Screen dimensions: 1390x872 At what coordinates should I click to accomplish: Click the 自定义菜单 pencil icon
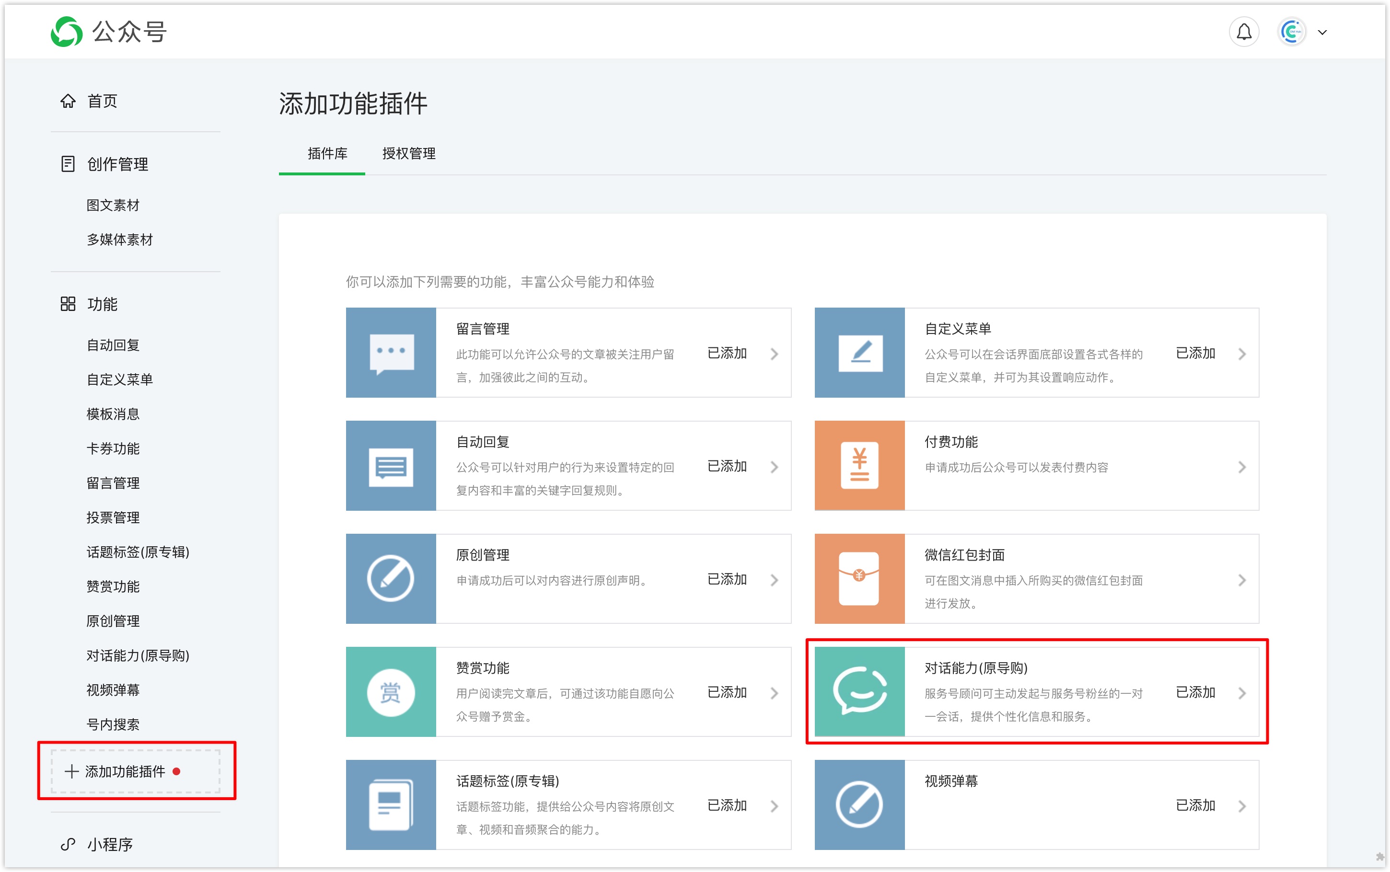pyautogui.click(x=859, y=352)
